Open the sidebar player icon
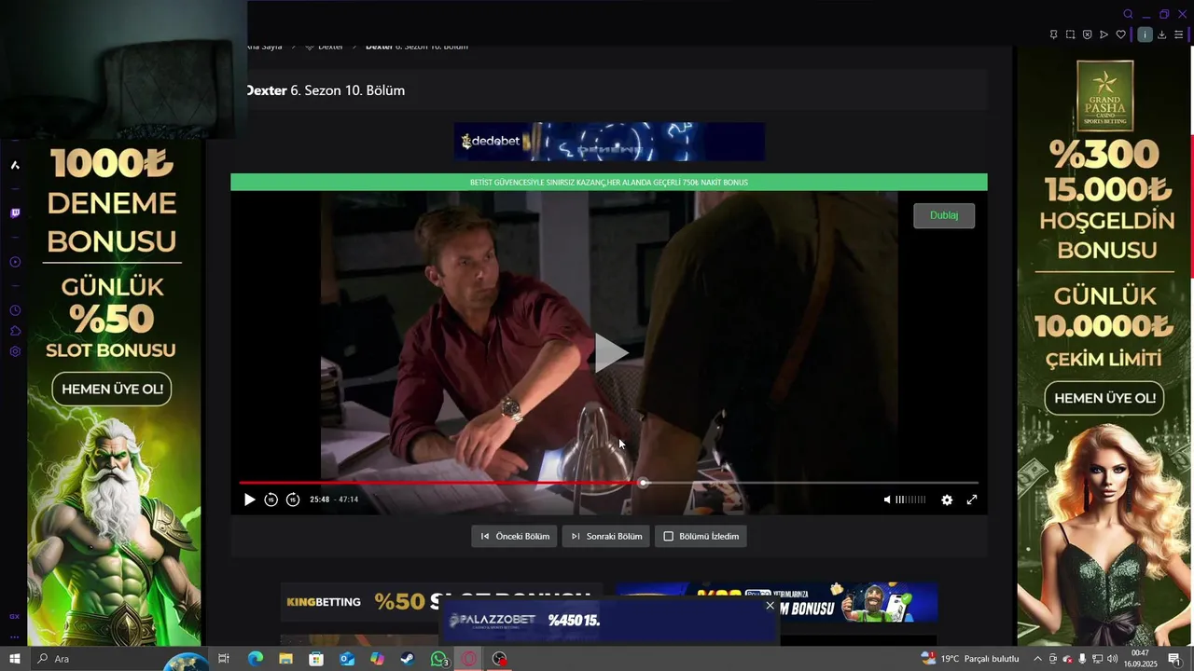The height and width of the screenshot is (671, 1194). (15, 262)
